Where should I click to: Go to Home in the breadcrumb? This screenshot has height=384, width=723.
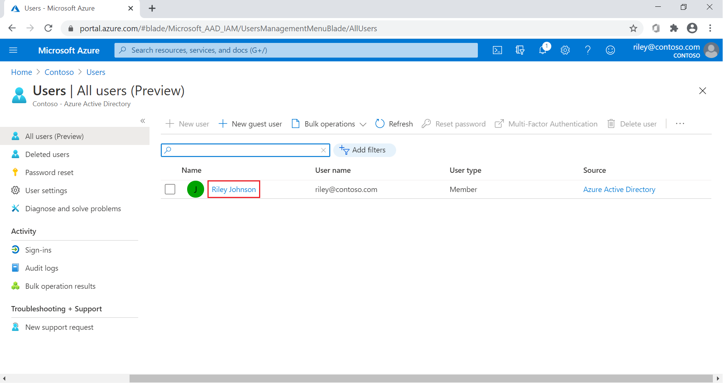point(21,72)
